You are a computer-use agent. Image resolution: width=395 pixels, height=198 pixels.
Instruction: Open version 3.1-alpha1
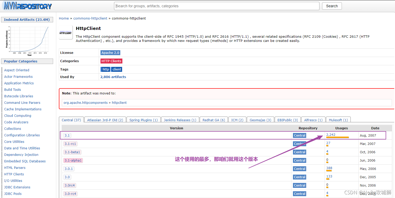(x=73, y=160)
